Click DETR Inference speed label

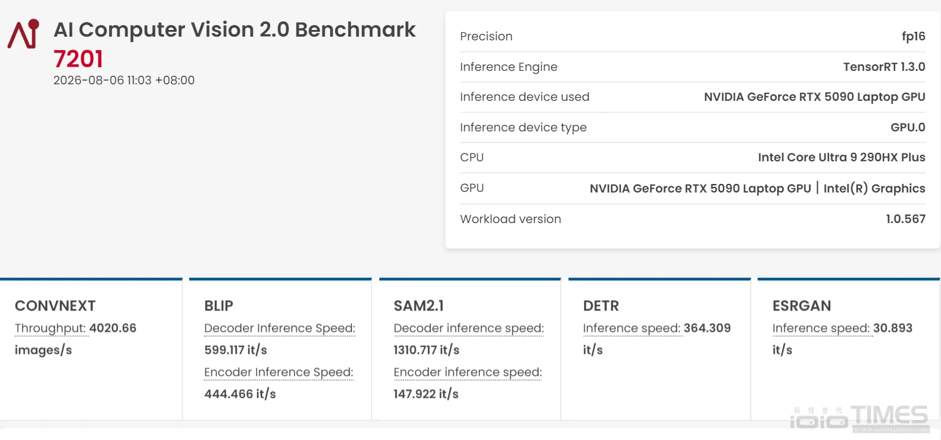(x=632, y=328)
